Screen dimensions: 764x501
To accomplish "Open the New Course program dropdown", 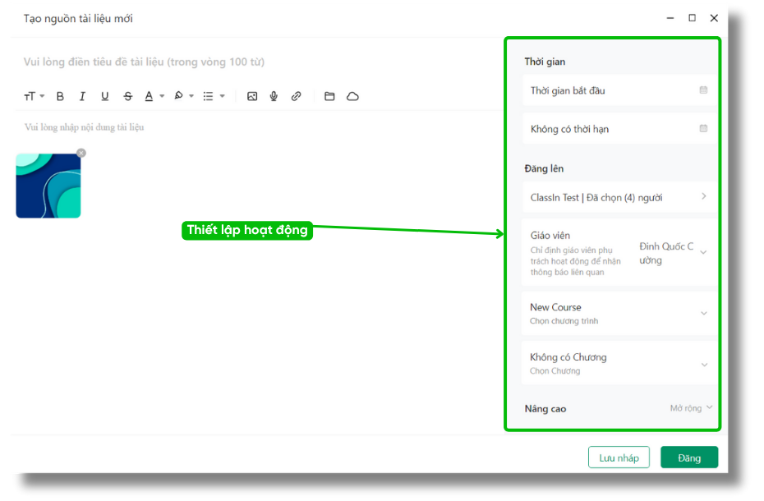I will click(703, 313).
